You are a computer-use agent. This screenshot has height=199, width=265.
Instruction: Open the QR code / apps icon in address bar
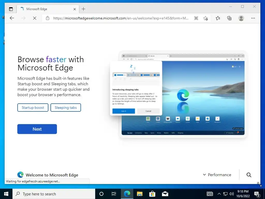196,18
